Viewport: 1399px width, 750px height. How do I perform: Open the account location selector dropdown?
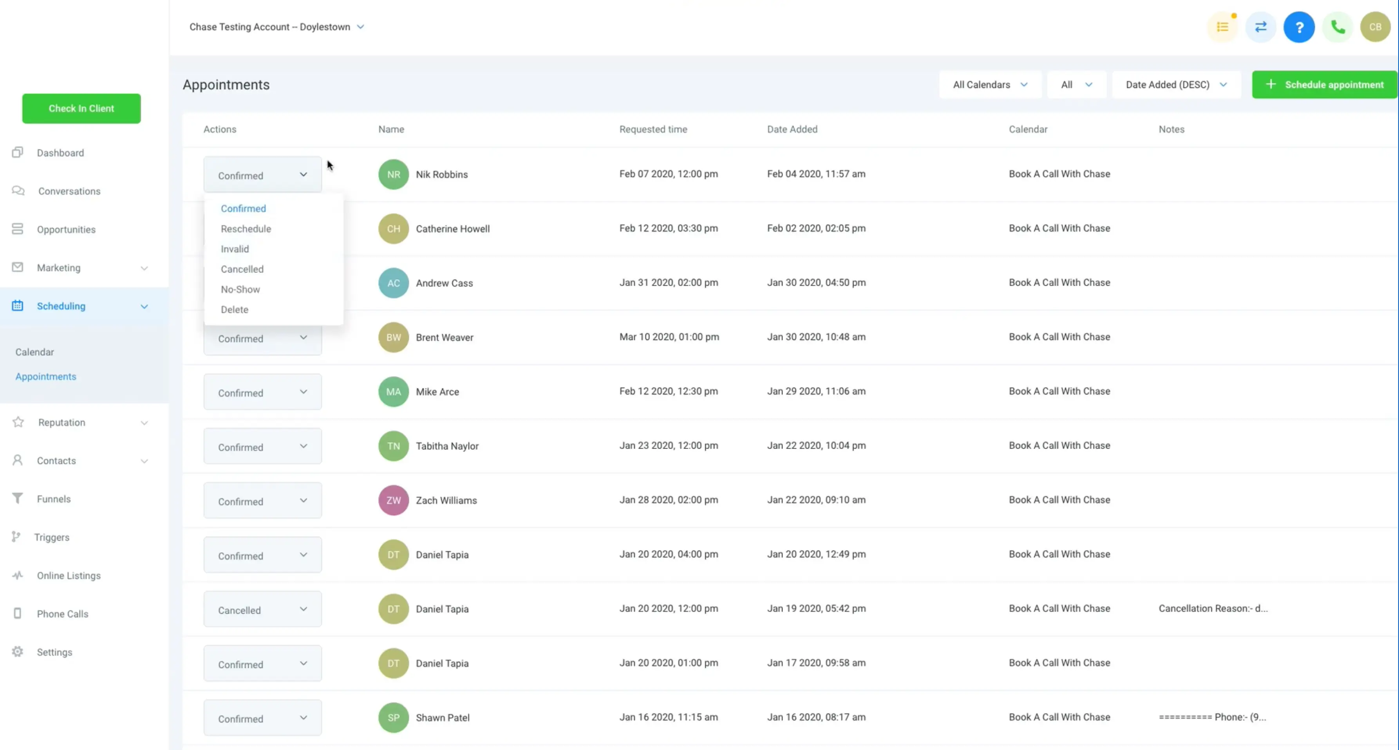[x=277, y=27]
